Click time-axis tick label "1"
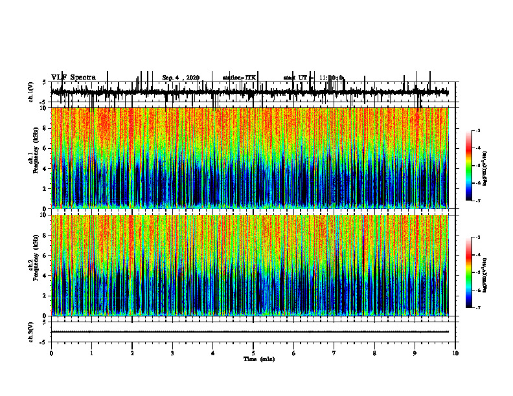The image size is (513, 396). pos(91,353)
